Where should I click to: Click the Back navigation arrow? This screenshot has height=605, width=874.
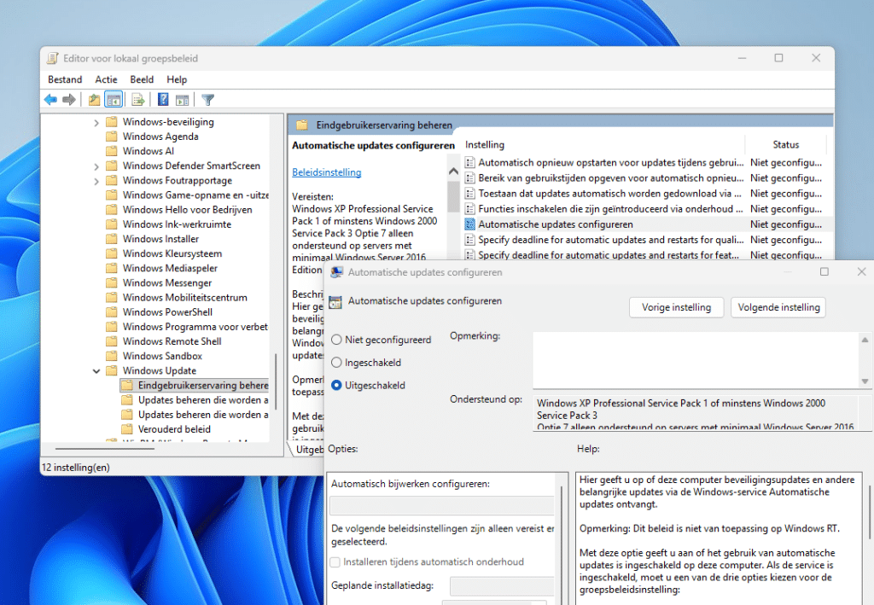pyautogui.click(x=50, y=99)
